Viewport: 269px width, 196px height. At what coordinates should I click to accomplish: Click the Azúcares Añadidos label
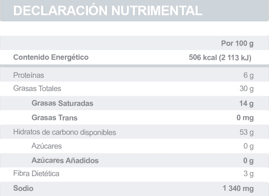[x=65, y=161]
